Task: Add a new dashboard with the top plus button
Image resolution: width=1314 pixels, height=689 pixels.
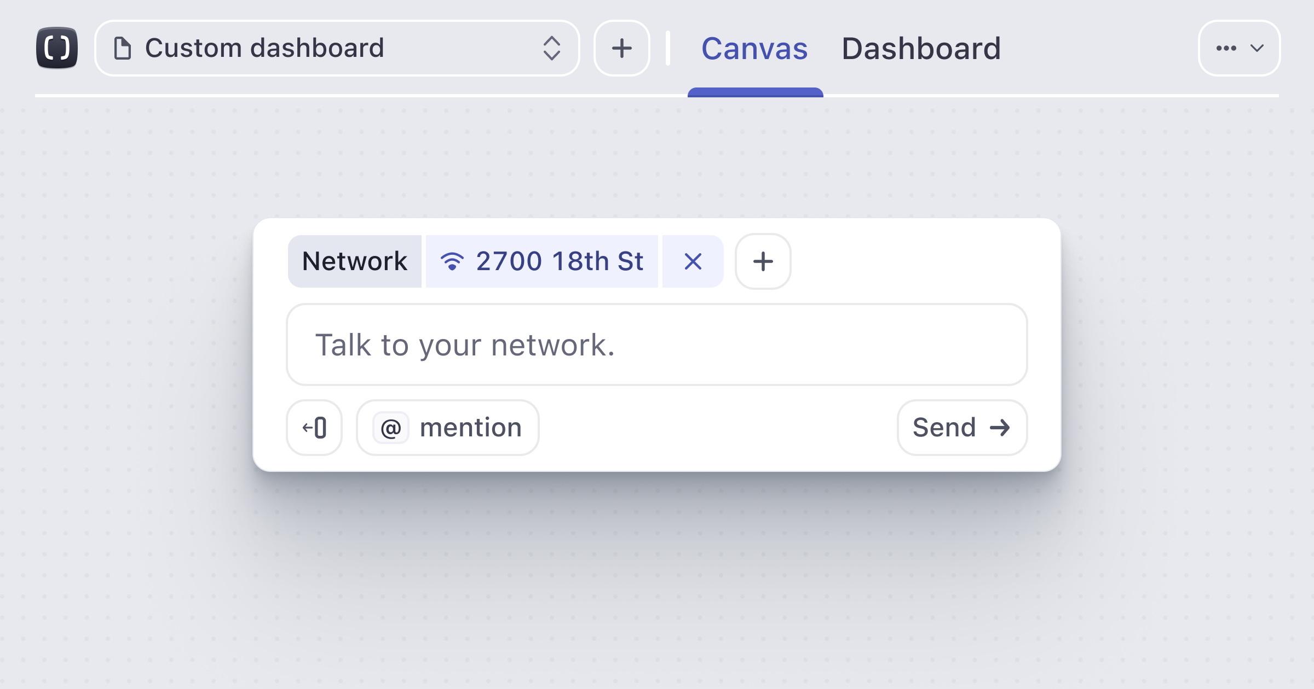Action: click(x=621, y=48)
